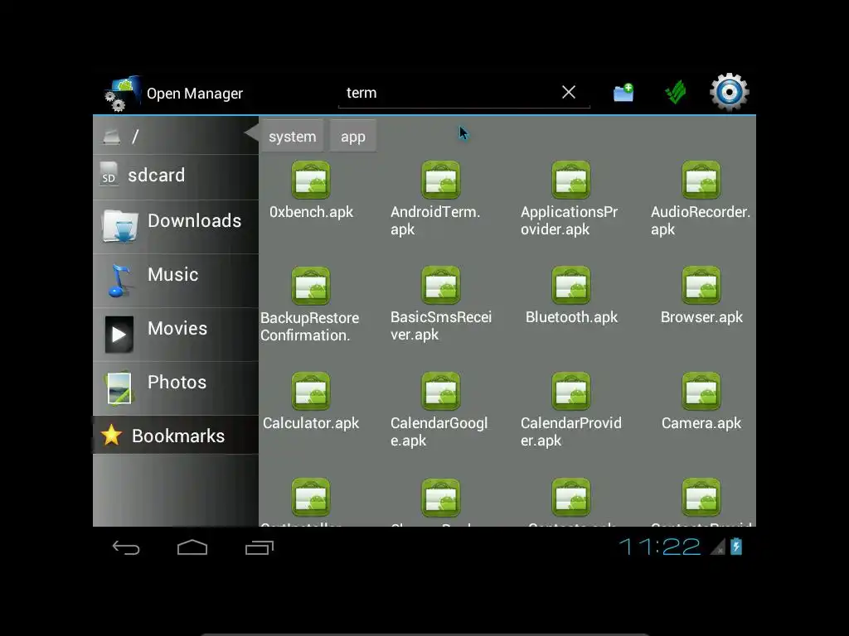
Task: Select AudioRecorder.apk icon
Action: pyautogui.click(x=701, y=180)
